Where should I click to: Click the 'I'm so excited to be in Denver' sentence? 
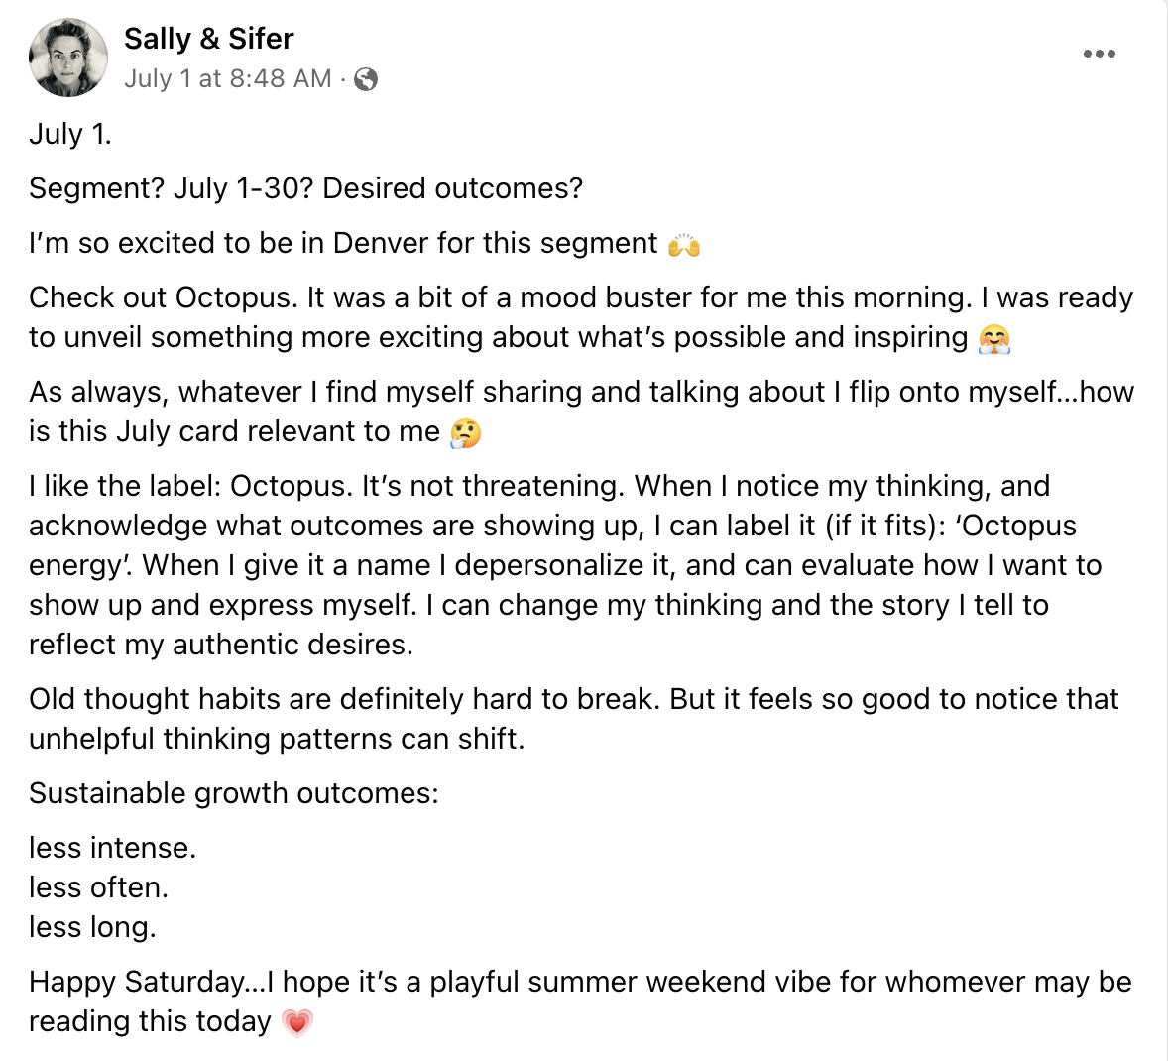point(342,243)
